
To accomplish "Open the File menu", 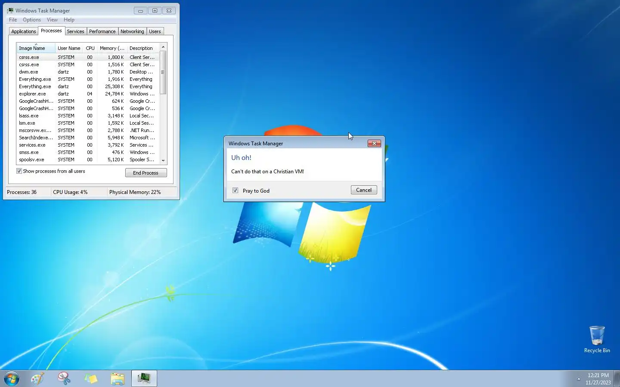I will point(13,20).
